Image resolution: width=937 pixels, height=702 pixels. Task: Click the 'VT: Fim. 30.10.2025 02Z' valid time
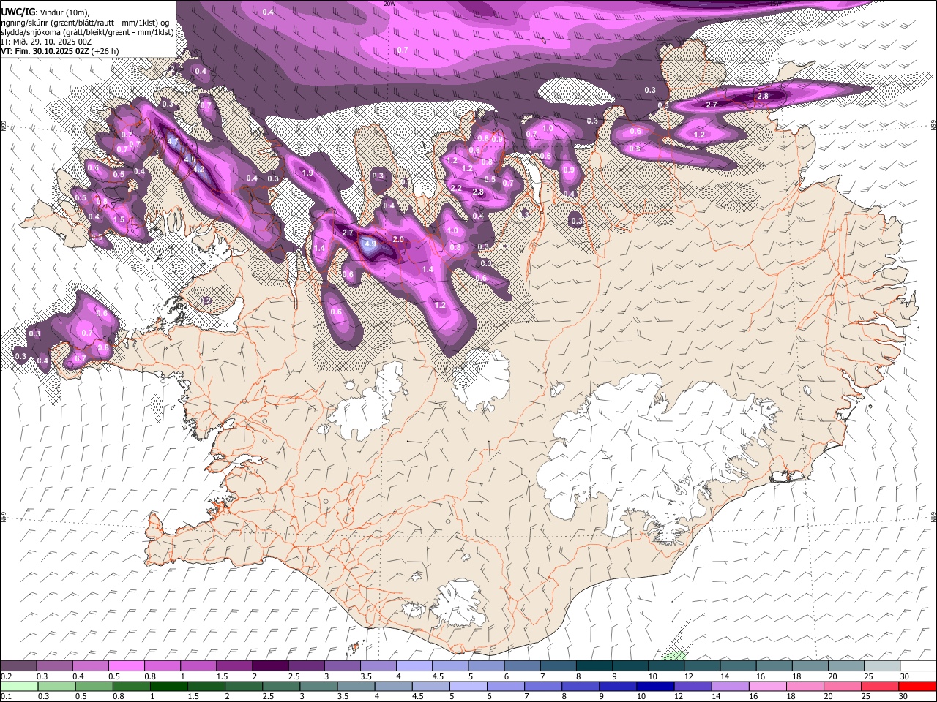(x=45, y=51)
